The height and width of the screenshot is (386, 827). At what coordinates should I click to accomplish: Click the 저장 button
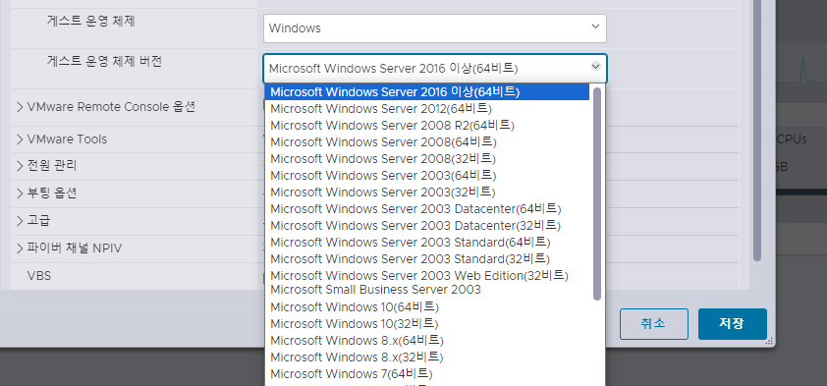[732, 324]
